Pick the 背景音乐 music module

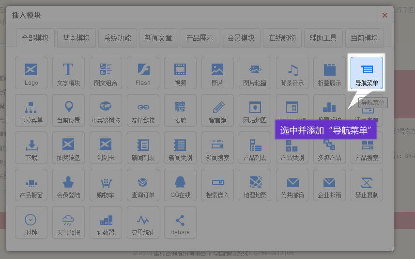point(292,73)
